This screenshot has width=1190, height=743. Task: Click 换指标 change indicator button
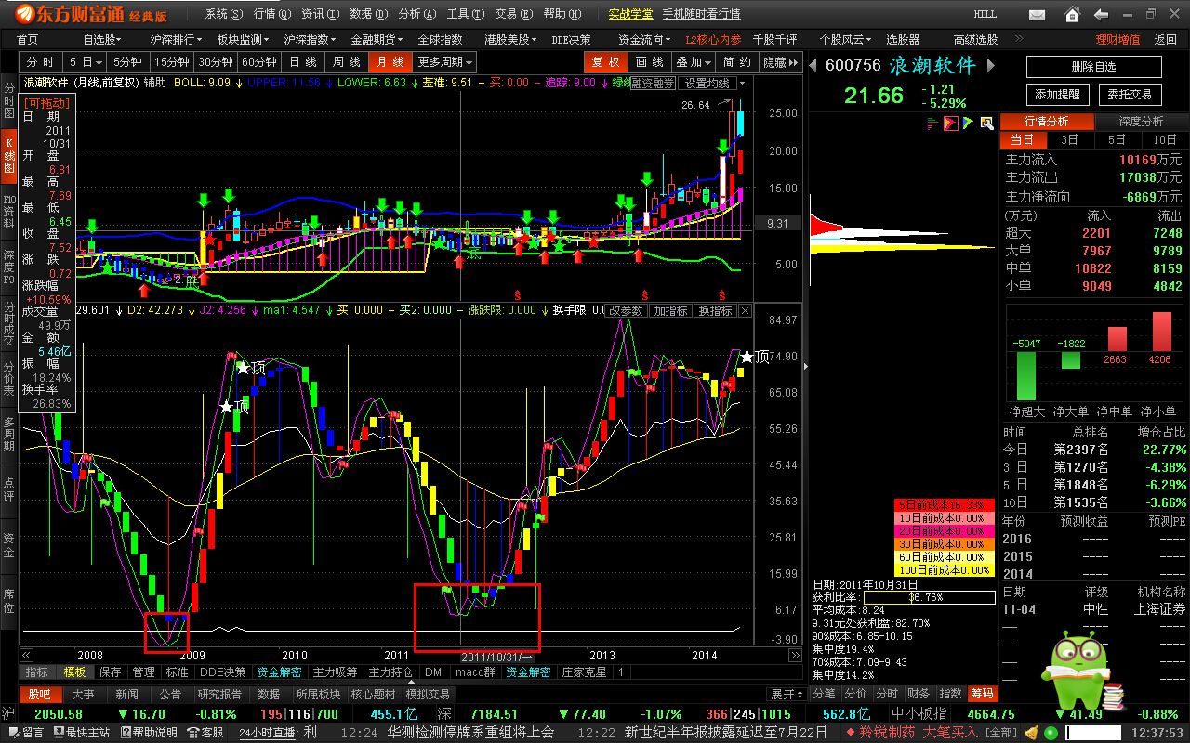pos(715,310)
